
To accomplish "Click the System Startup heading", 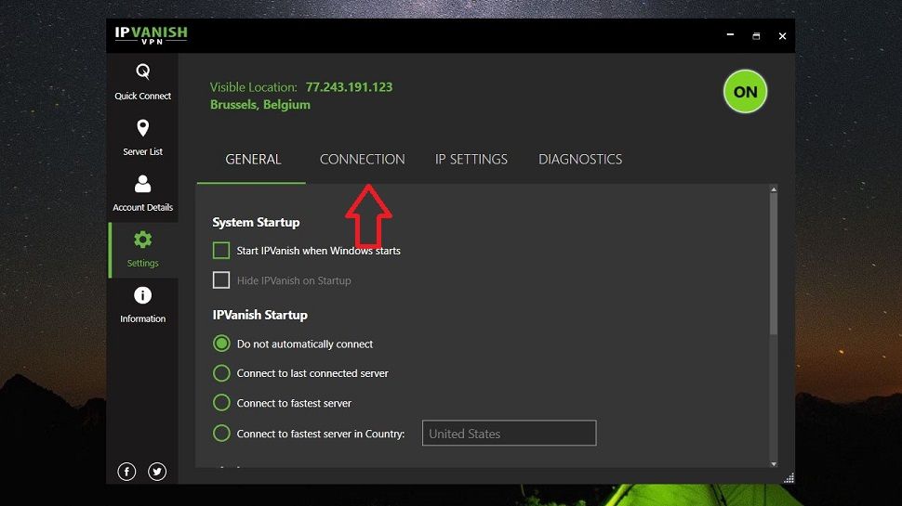I will tap(256, 222).
